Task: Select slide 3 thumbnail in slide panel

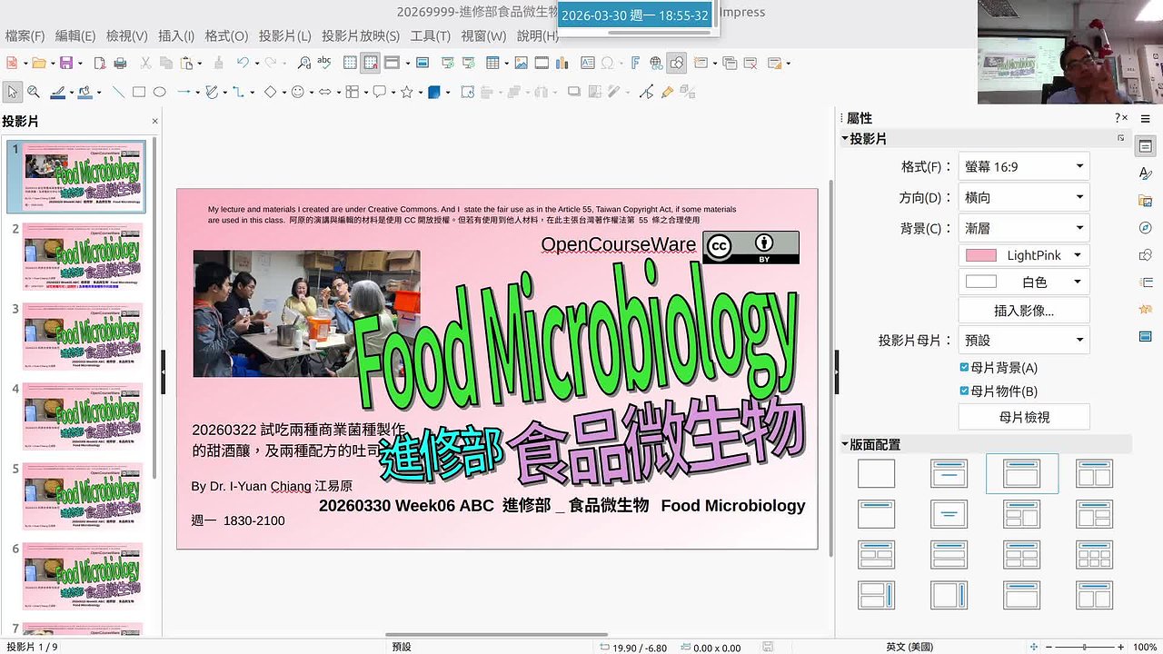Action: [x=83, y=336]
